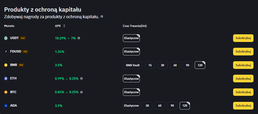Select BNB Vault duration option
This screenshot has height=114, width=258.
pos(133,65)
